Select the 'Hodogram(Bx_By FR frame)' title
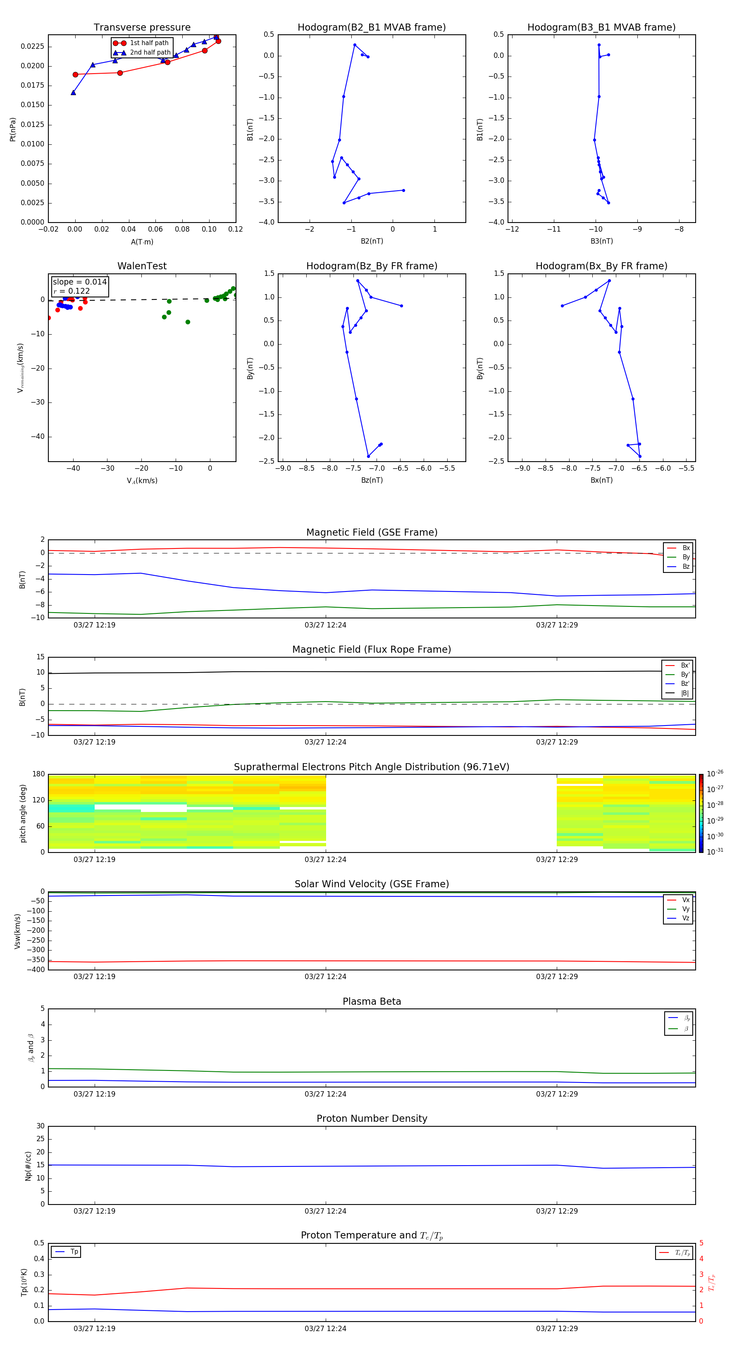Image resolution: width=744 pixels, height=1365 pixels. point(601,266)
